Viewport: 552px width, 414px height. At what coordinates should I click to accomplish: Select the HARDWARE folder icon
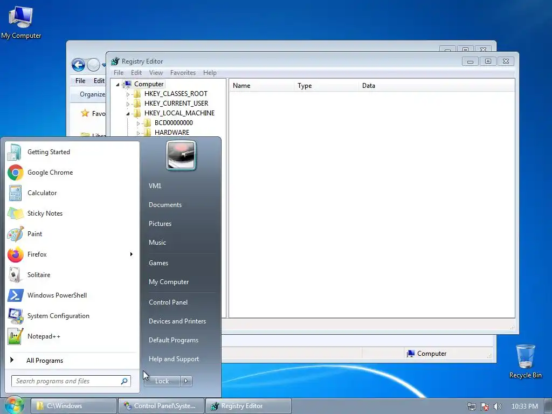tap(147, 133)
